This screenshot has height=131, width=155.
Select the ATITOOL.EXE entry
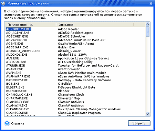point(16,62)
